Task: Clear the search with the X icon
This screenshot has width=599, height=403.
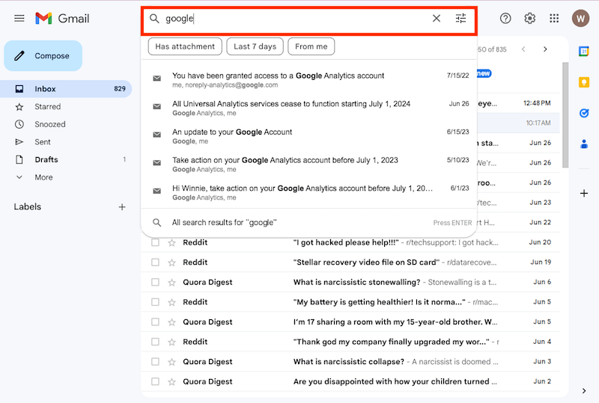Action: click(x=437, y=18)
